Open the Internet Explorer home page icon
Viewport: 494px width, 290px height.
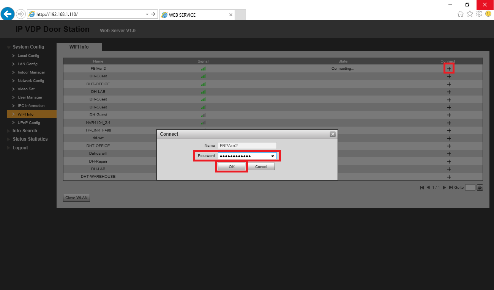point(460,14)
